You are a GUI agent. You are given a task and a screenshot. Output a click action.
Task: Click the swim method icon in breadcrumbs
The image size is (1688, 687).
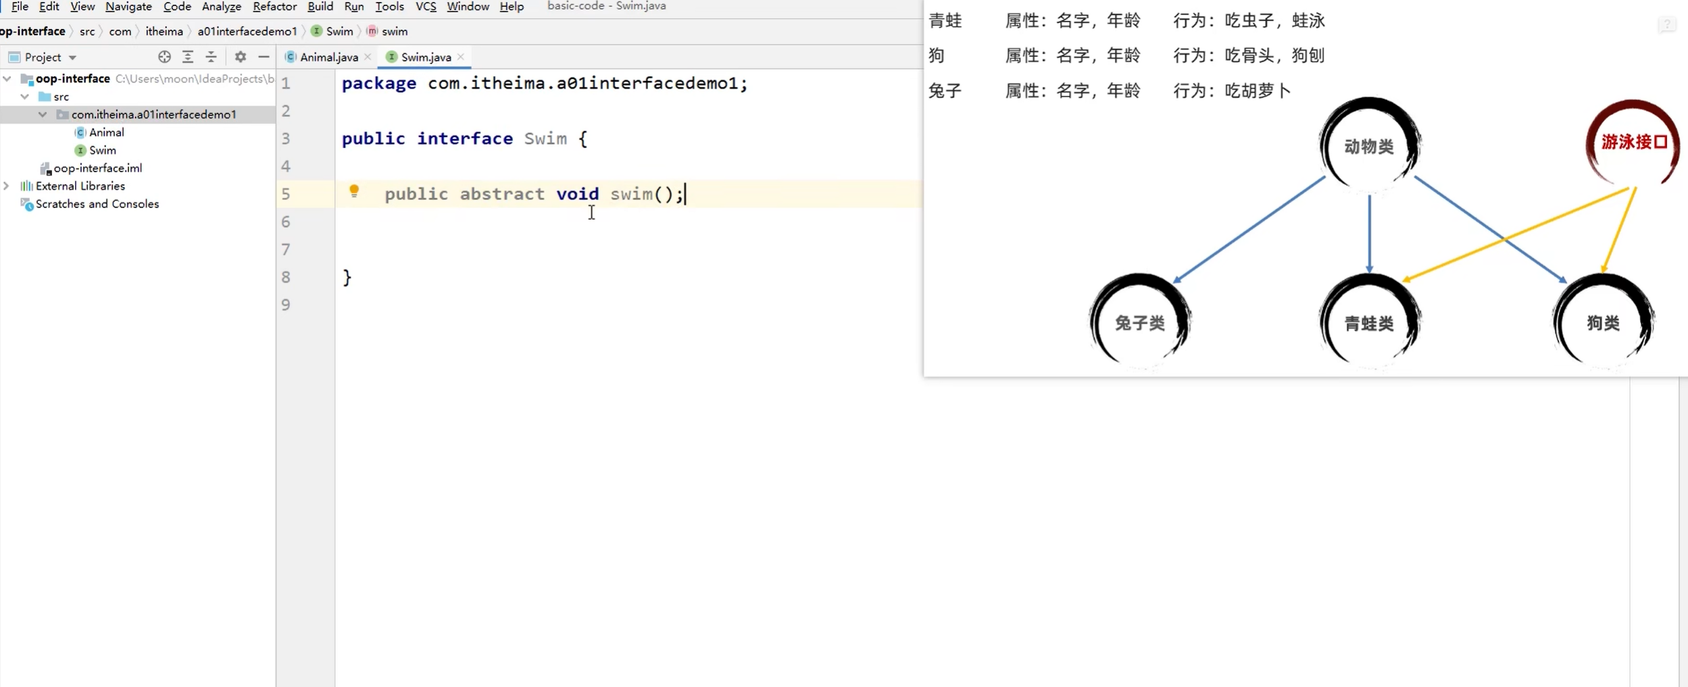pos(371,31)
